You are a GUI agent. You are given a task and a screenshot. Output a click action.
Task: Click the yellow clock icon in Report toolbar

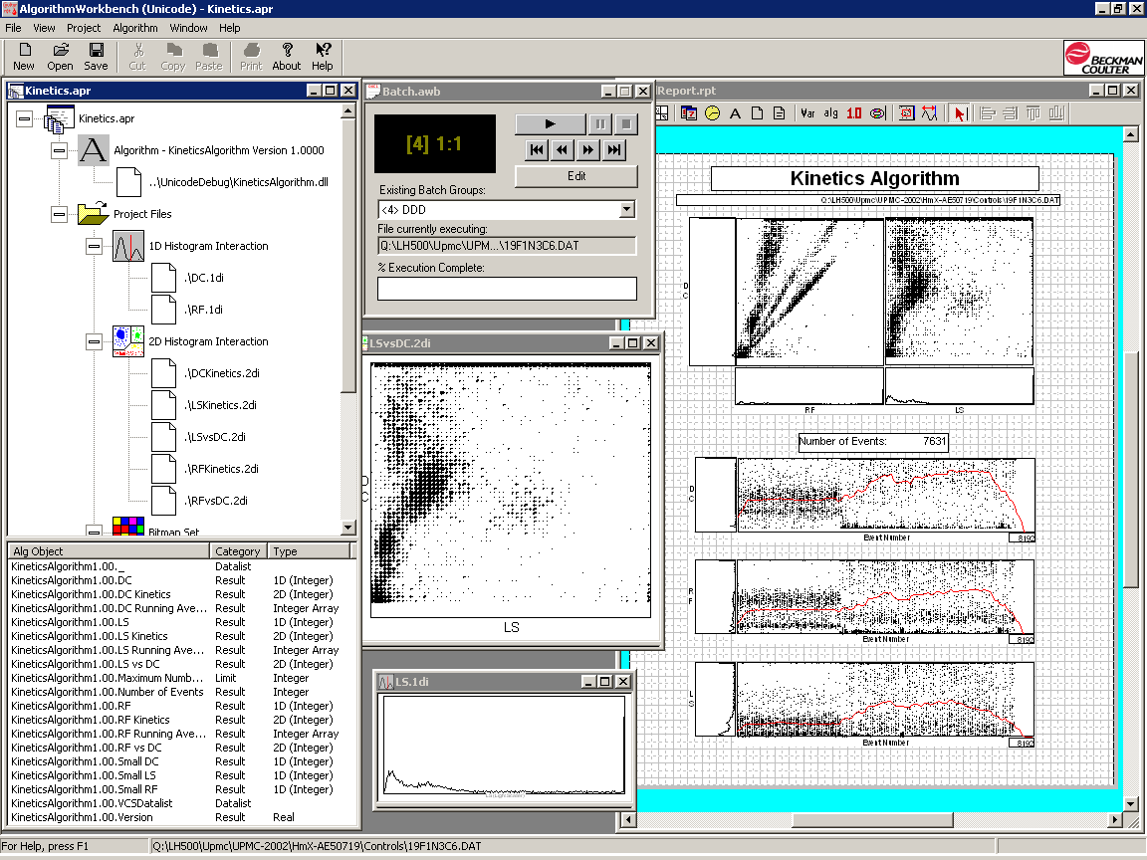click(x=713, y=113)
